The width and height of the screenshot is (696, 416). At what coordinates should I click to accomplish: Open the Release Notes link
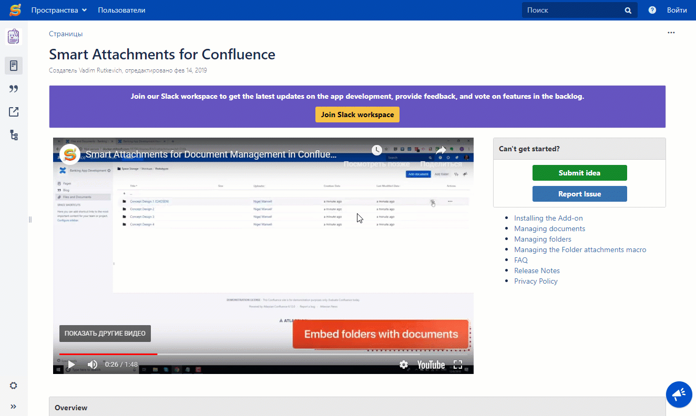click(537, 271)
